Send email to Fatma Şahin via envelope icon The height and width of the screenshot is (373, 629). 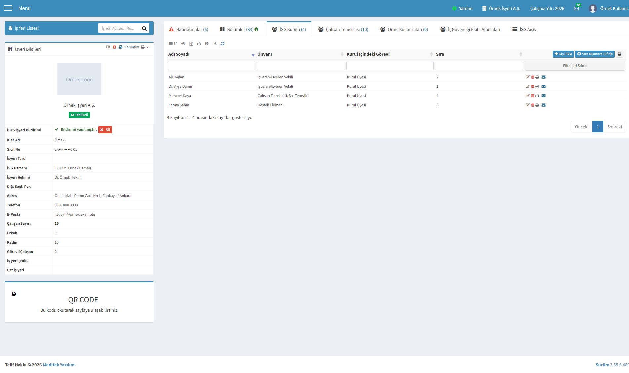click(544, 105)
